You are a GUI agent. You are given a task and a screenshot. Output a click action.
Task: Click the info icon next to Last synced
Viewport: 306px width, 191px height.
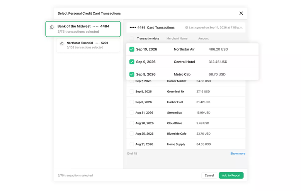coord(187,28)
